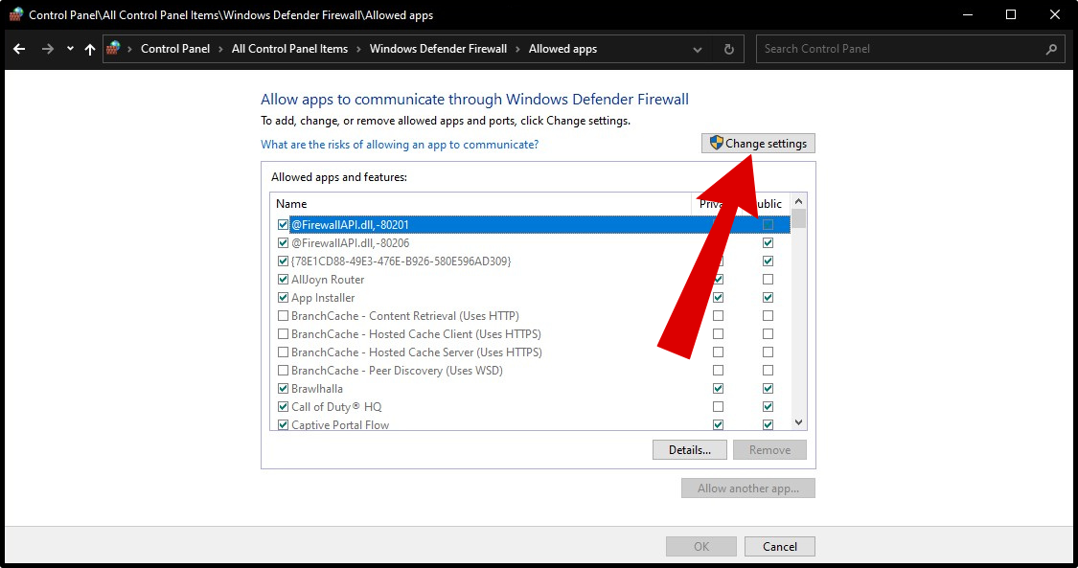Image resolution: width=1078 pixels, height=568 pixels.
Task: Toggle the Brawlhalla name checkbox
Action: click(x=283, y=389)
